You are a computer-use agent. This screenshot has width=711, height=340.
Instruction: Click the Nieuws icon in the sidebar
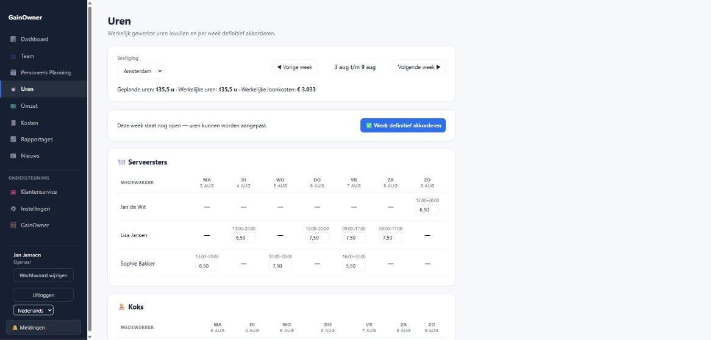click(x=13, y=156)
